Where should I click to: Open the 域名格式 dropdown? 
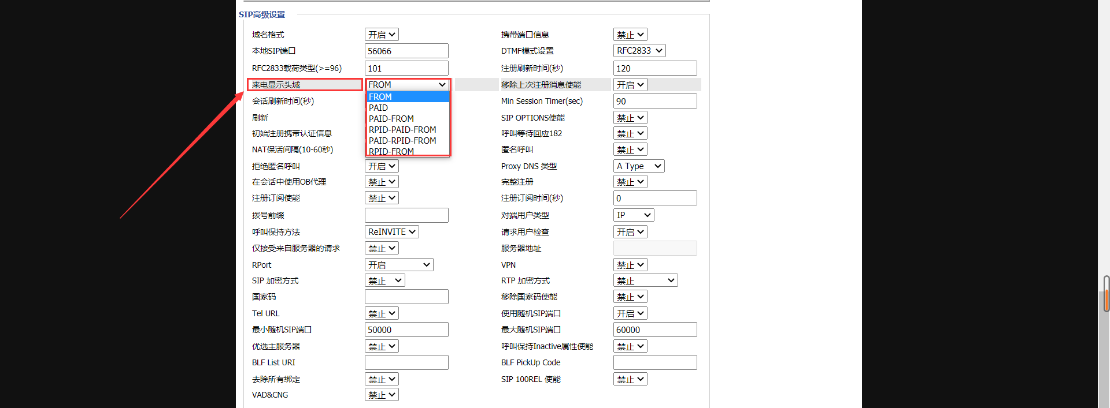coord(382,35)
